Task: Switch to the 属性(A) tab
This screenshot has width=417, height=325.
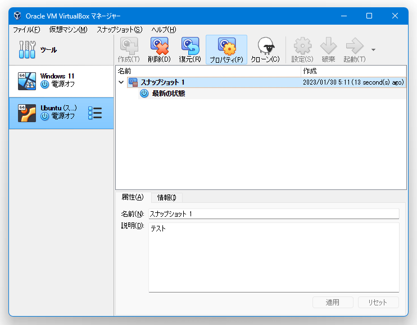Action: (133, 197)
